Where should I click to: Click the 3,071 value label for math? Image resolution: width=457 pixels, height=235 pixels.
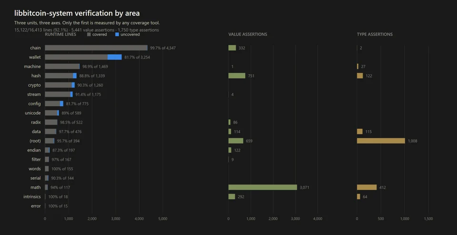pos(305,187)
